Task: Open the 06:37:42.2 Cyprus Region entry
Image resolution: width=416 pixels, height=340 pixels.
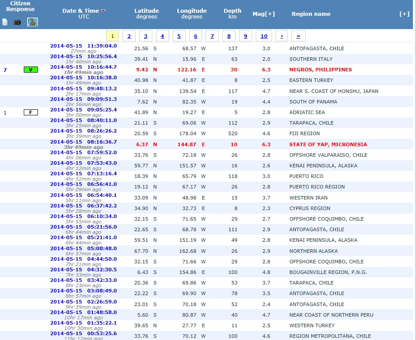Action: tap(84, 206)
